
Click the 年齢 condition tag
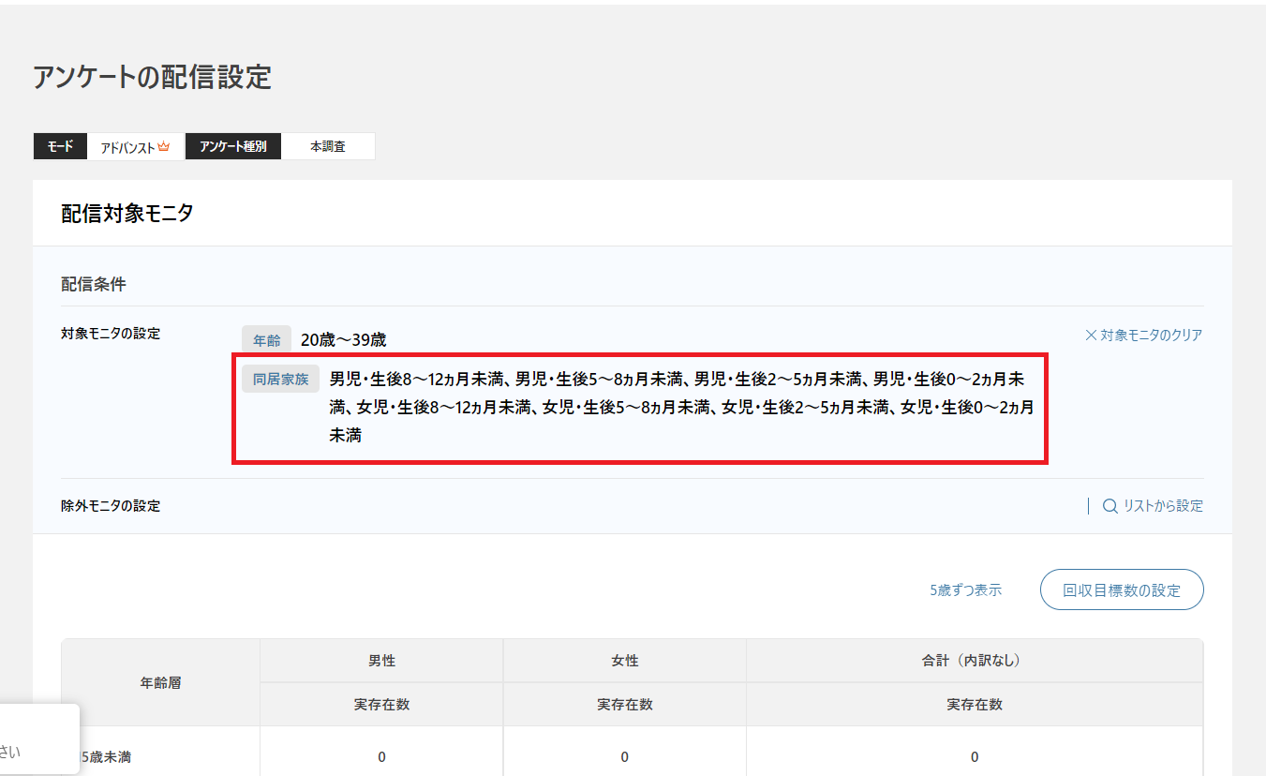click(266, 340)
